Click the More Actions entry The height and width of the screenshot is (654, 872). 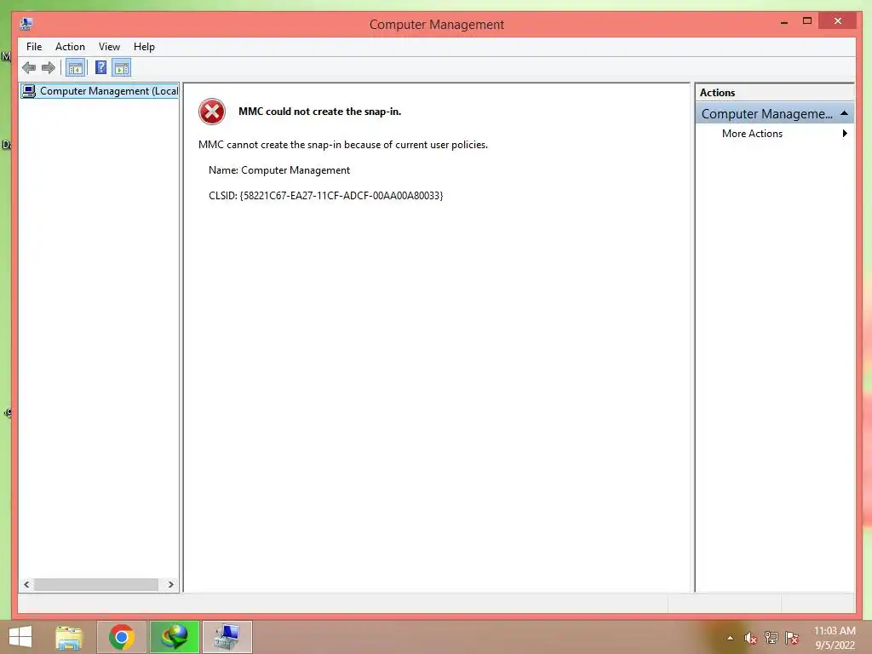[x=752, y=134]
